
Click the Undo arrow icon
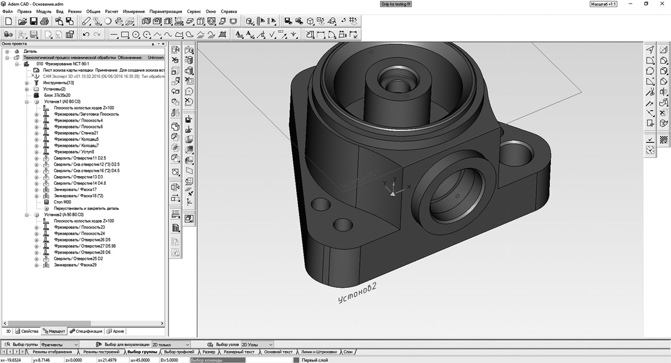pyautogui.click(x=86, y=35)
